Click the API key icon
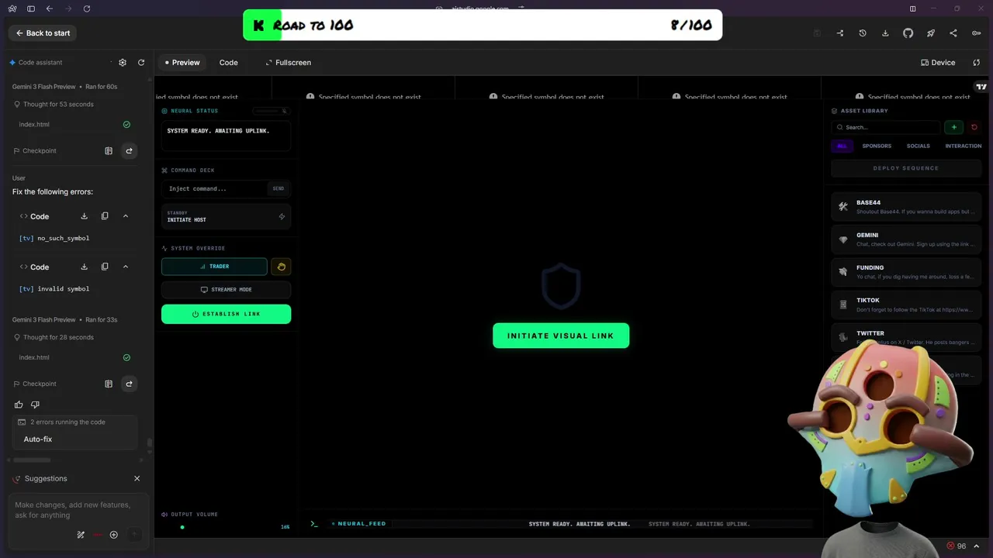The height and width of the screenshot is (558, 993). point(977,33)
